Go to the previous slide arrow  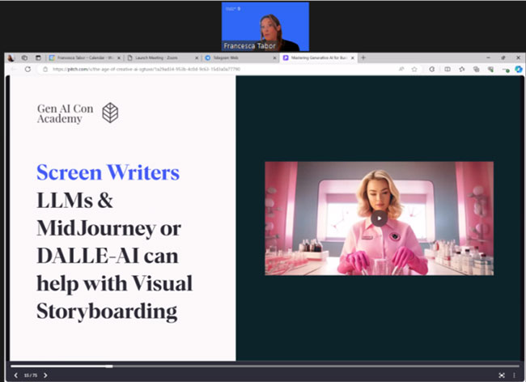[15, 376]
